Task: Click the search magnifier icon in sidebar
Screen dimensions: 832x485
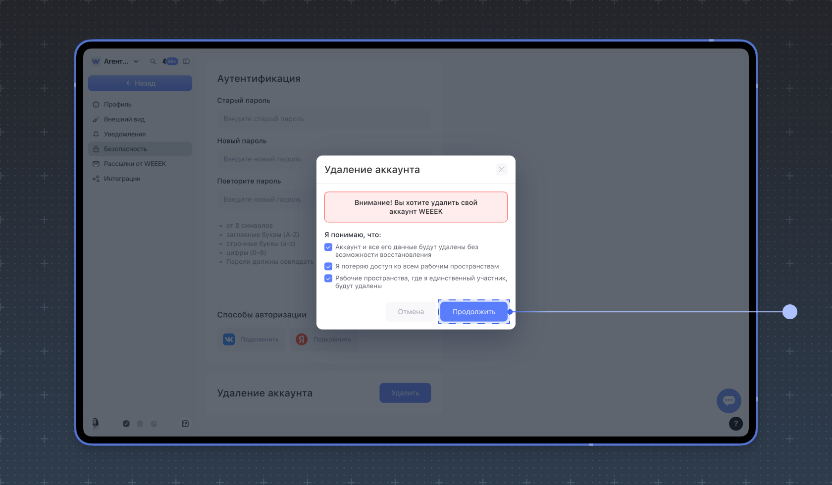Action: [153, 61]
